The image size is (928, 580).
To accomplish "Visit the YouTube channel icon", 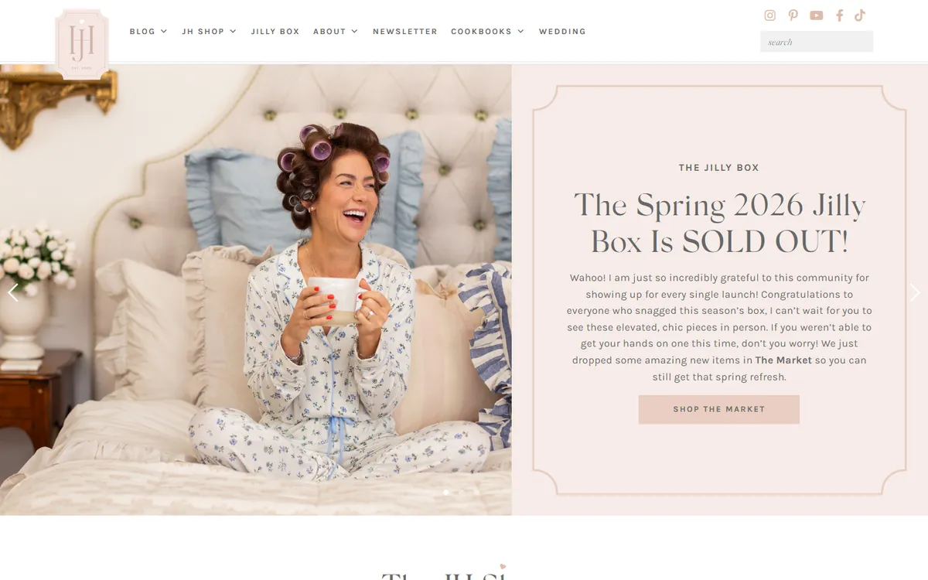I will point(817,15).
